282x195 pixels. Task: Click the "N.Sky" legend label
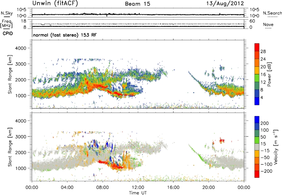coord(7,13)
